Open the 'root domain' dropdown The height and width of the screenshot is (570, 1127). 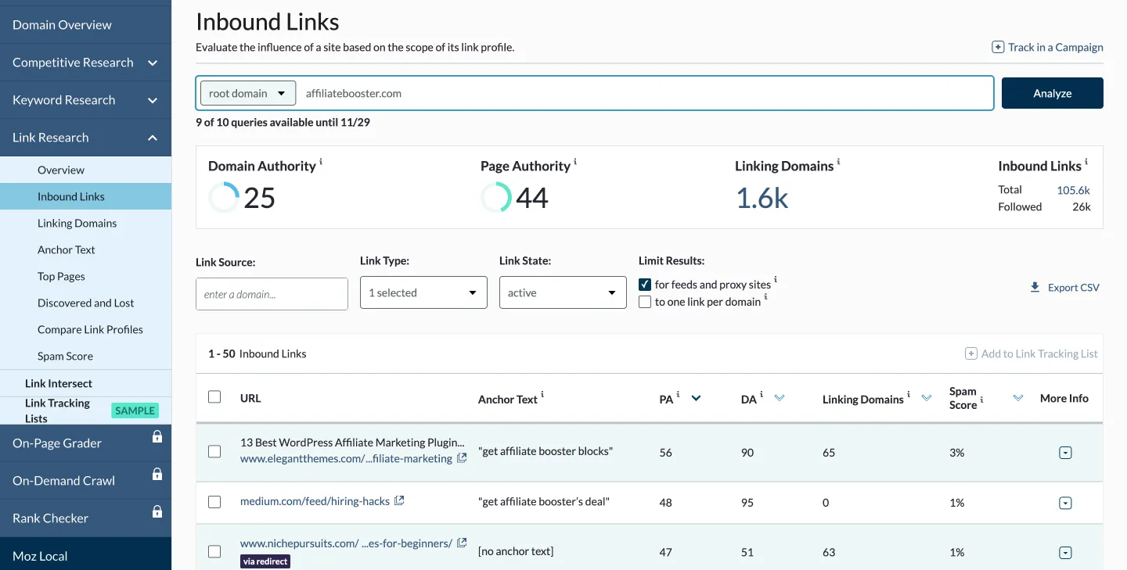point(247,92)
